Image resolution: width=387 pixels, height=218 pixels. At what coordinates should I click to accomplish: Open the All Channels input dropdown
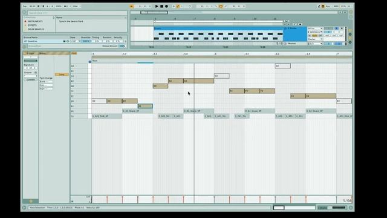[x=315, y=32]
